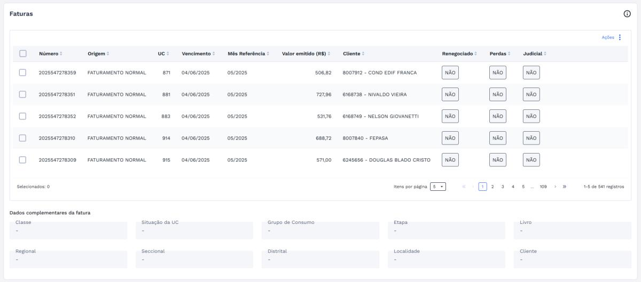Click Renegociado NÃO badge for FEPASA
The image size is (641, 282).
click(450, 138)
